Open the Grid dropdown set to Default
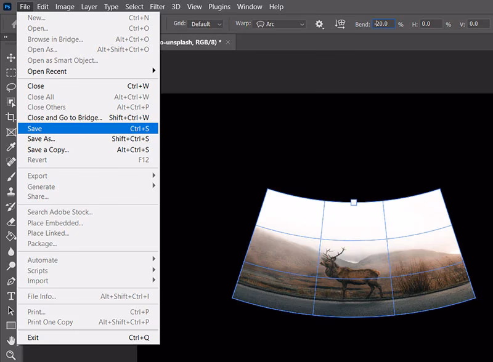493x362 pixels. (206, 23)
